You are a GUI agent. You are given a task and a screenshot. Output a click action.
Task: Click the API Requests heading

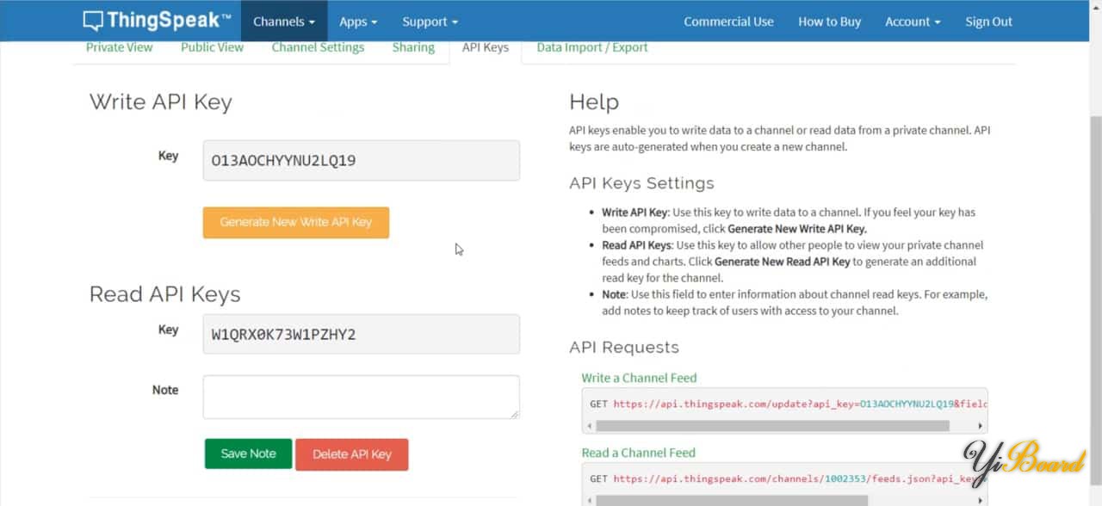(624, 348)
